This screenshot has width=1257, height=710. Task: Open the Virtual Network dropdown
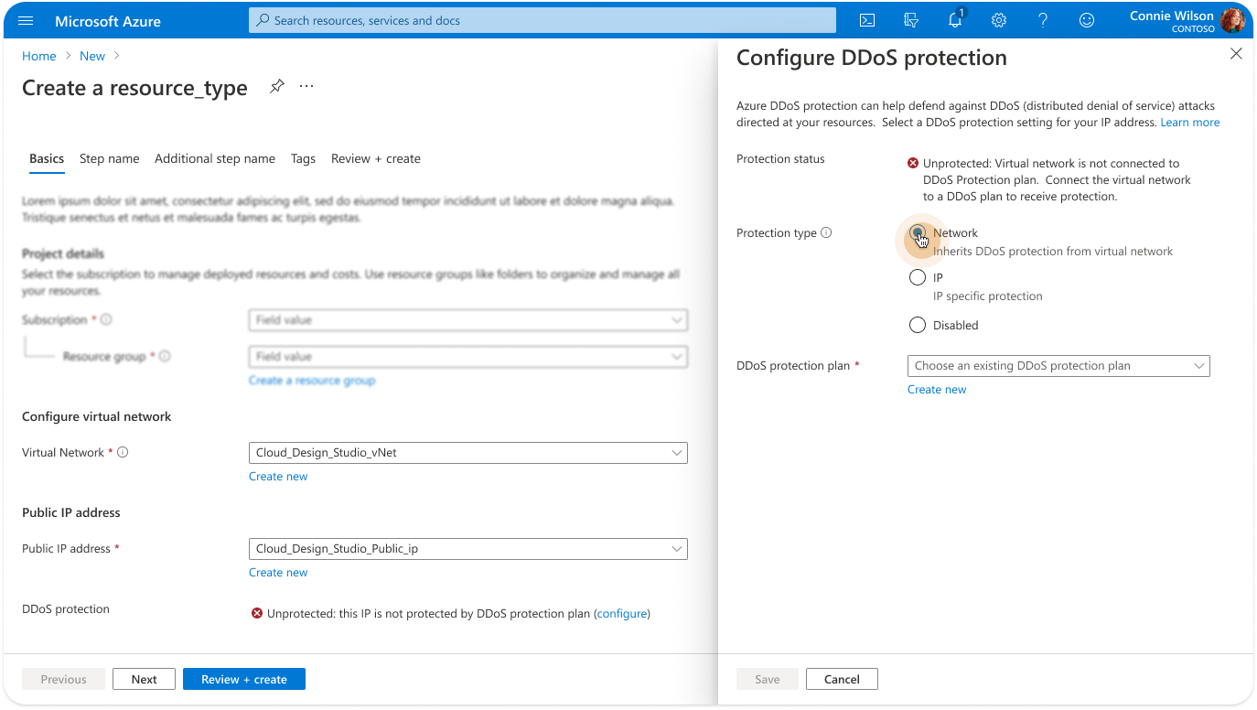(x=468, y=453)
